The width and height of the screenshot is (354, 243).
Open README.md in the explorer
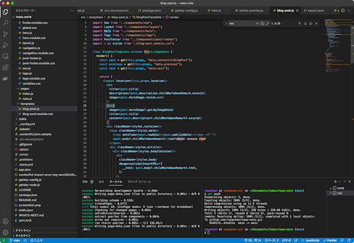pos(27,200)
